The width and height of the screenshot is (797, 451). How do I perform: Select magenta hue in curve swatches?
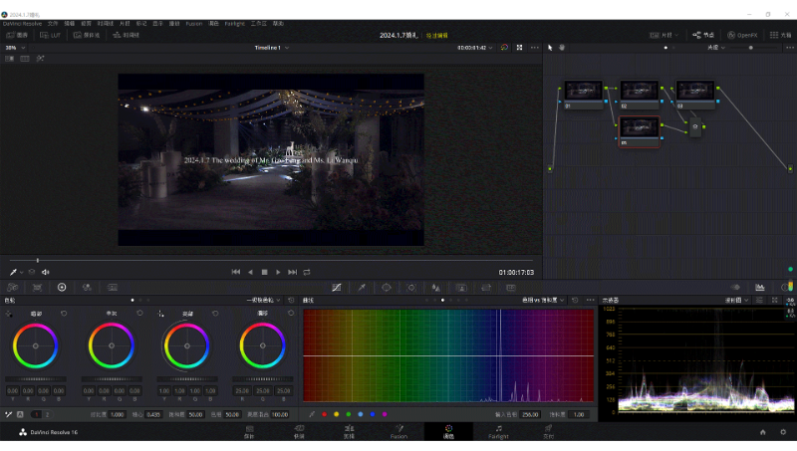[385, 414]
